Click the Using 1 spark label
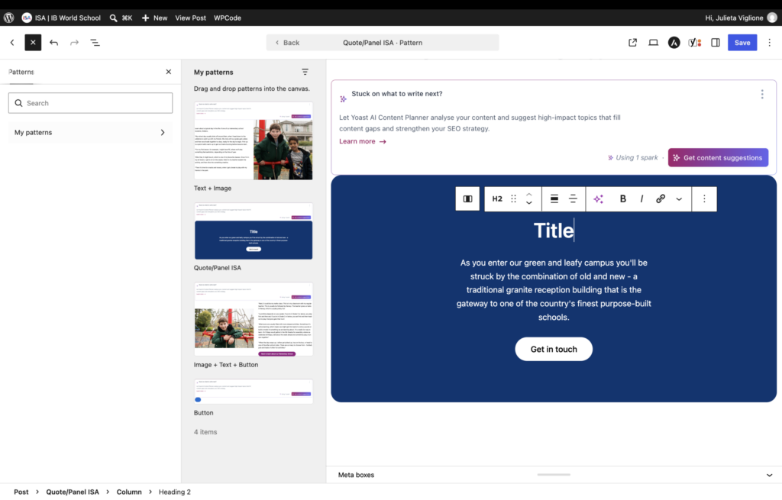Screen dimensions: 782x500 tap(632, 157)
